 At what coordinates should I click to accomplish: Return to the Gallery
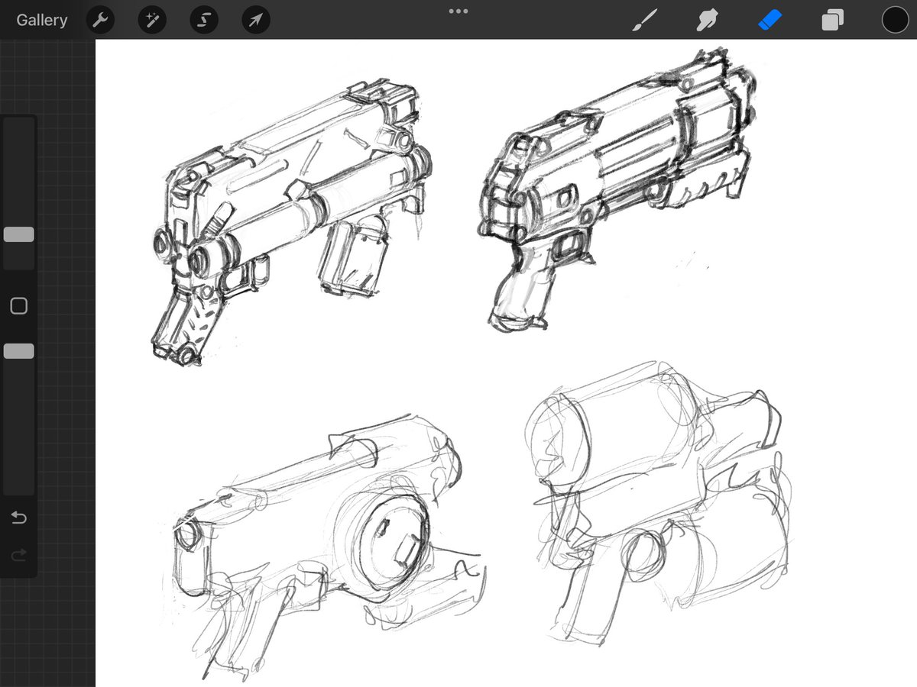click(x=41, y=20)
